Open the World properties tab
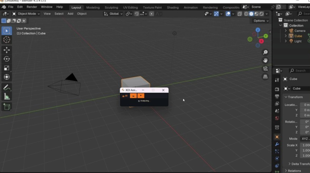 click(x=277, y=118)
